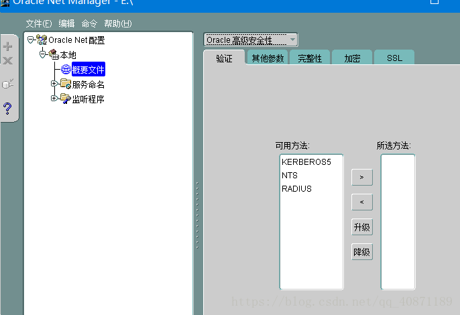Select NTS in available methods list
The image size is (460, 315).
click(x=290, y=176)
